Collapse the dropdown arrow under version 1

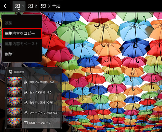[19, 10]
